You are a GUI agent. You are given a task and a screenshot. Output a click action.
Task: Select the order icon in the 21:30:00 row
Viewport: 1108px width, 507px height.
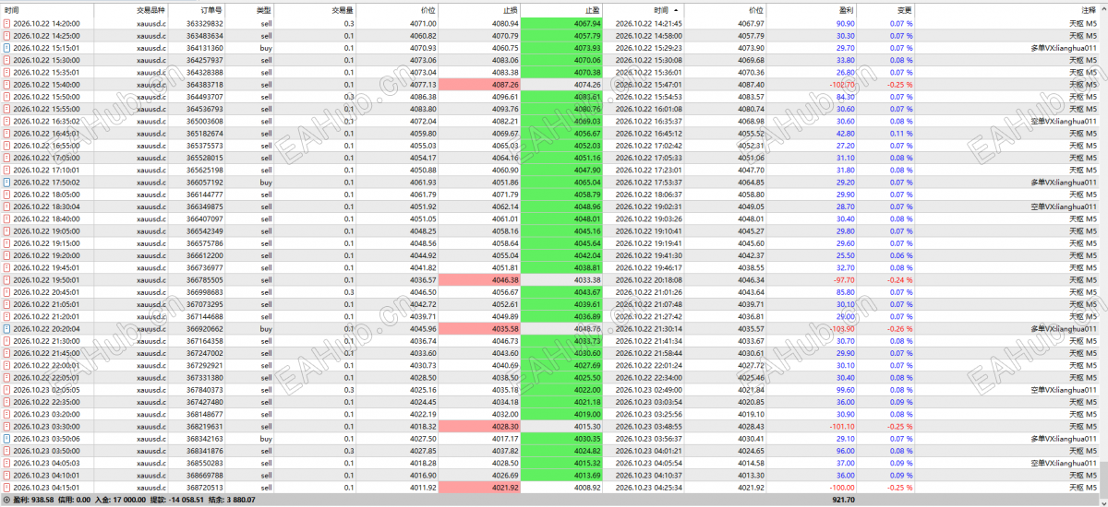7,340
